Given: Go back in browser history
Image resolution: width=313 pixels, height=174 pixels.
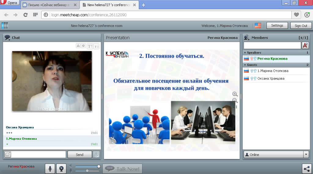Looking at the screenshot, I should pos(6,15).
